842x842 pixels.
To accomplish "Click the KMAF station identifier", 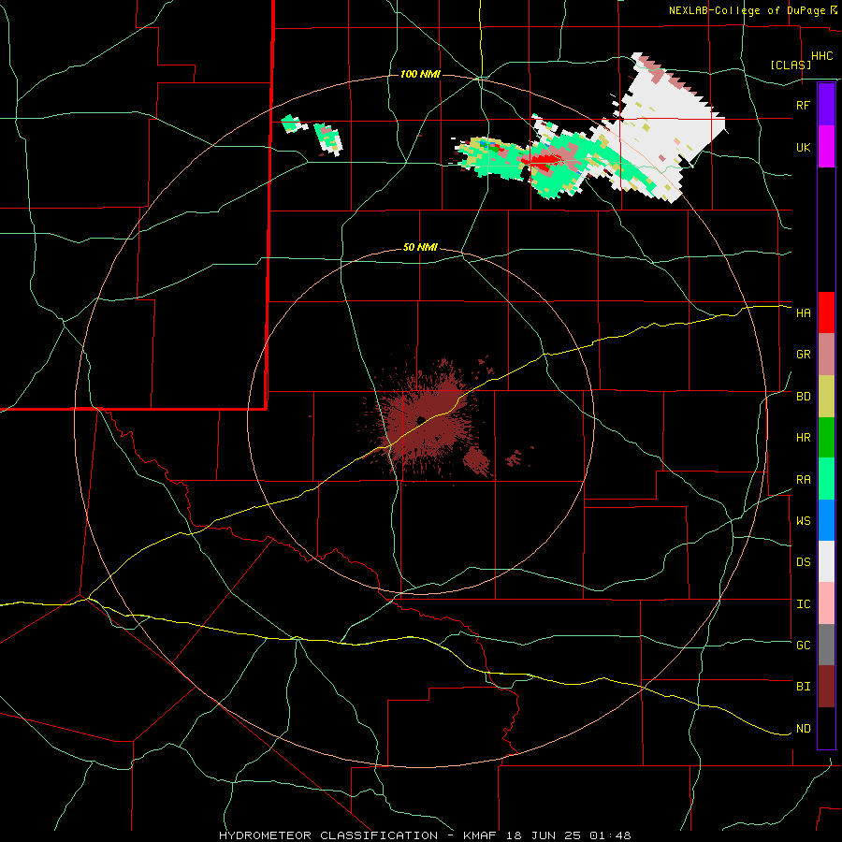I will click(482, 835).
